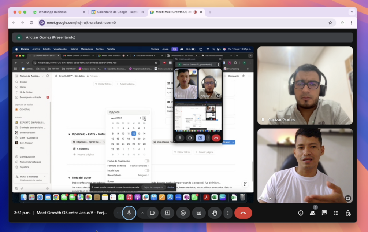368x232 pixels.
Task: Open the Chrome extensions icon
Action: click(x=343, y=23)
